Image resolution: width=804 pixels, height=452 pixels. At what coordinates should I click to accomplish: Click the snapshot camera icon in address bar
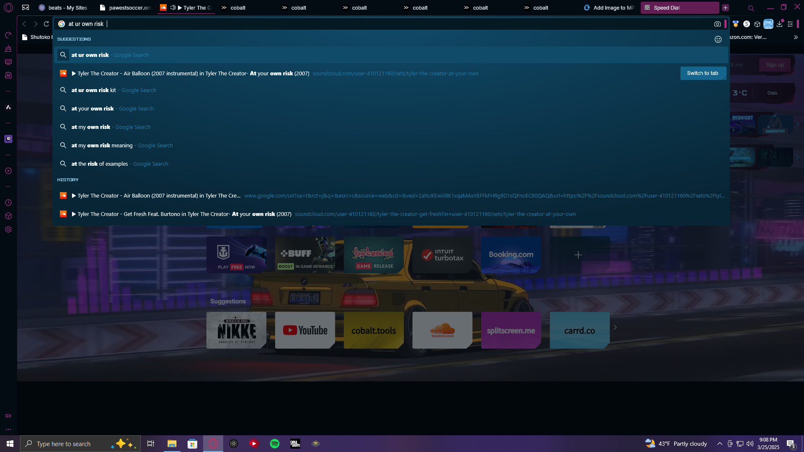717,24
